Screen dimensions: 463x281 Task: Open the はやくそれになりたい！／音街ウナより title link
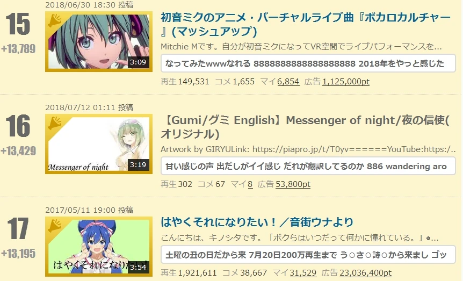point(257,222)
